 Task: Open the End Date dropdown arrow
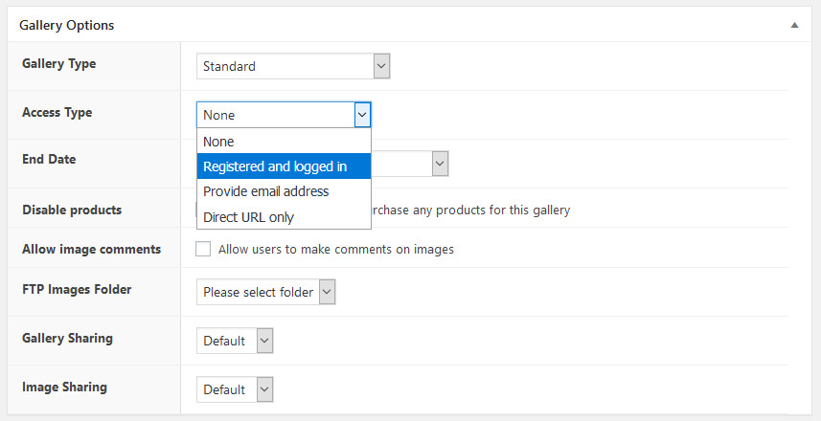[440, 164]
